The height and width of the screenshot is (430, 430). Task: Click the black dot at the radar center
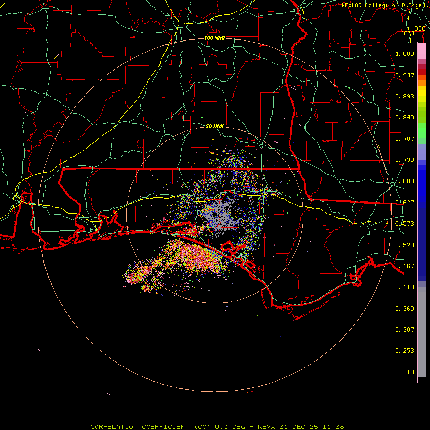215,214
